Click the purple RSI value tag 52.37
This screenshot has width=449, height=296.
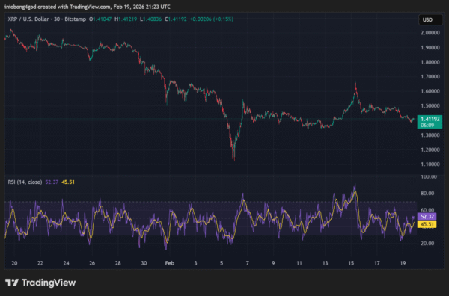[427, 217]
